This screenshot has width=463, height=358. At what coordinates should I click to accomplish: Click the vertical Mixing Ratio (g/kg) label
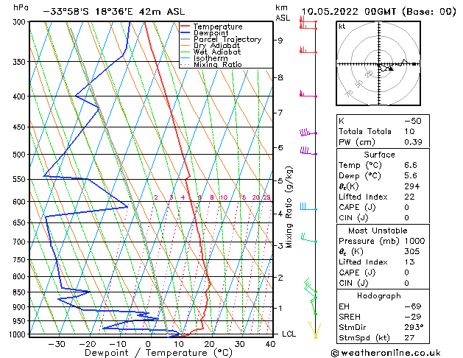[x=289, y=207]
